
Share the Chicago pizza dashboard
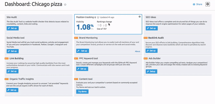pos(198,4)
